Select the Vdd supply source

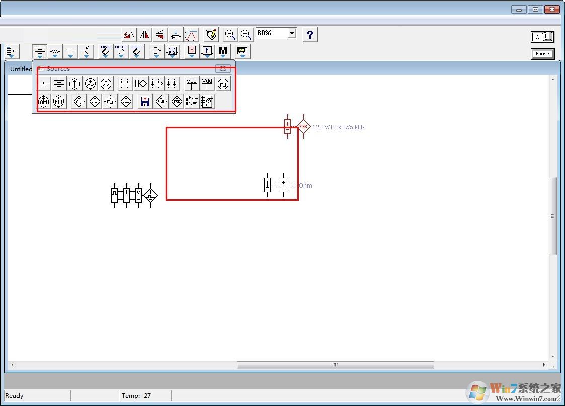click(207, 82)
